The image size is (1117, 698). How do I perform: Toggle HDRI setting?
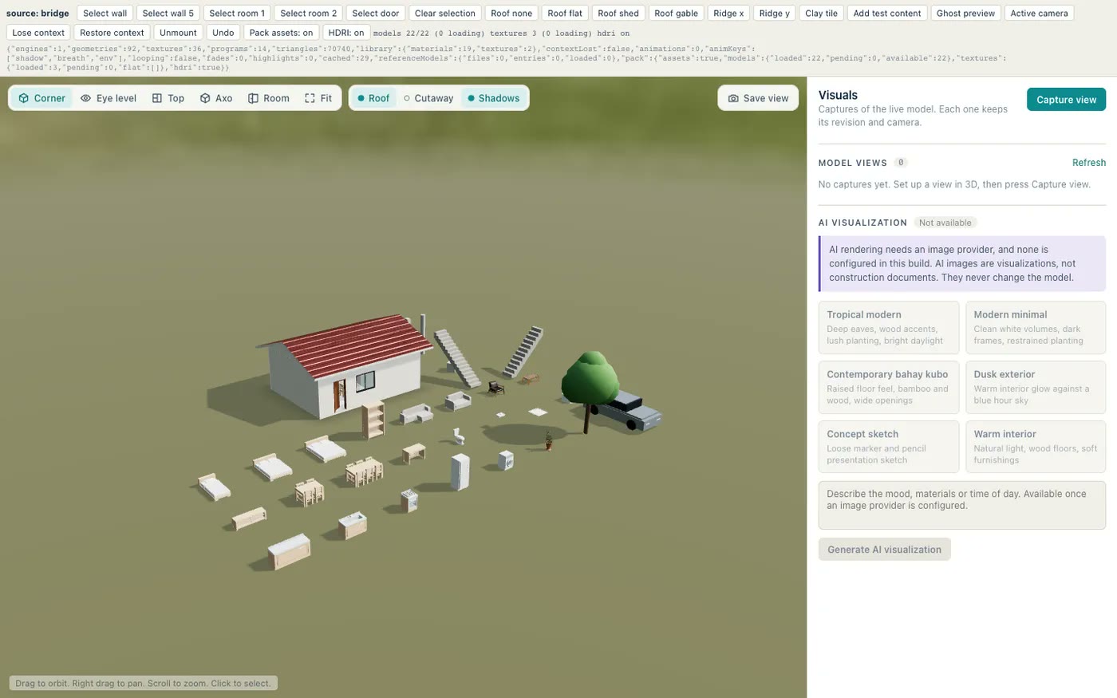tap(346, 33)
